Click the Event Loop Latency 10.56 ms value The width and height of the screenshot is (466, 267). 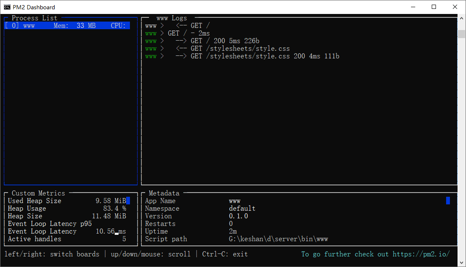point(110,231)
